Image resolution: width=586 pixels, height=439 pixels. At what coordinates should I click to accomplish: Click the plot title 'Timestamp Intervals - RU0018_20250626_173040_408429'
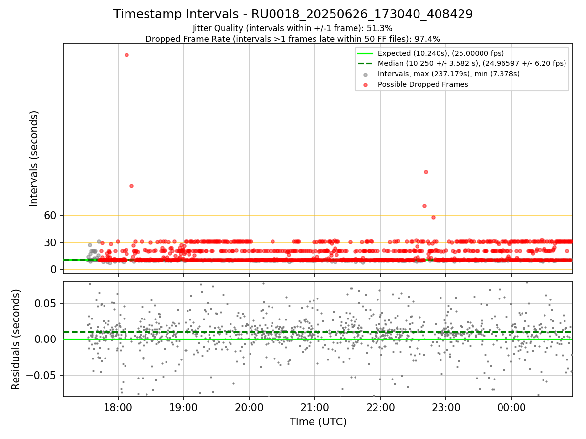pos(293,14)
